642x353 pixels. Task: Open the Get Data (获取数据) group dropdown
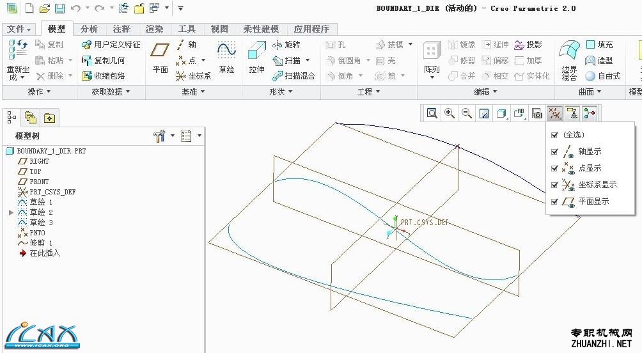click(111, 91)
